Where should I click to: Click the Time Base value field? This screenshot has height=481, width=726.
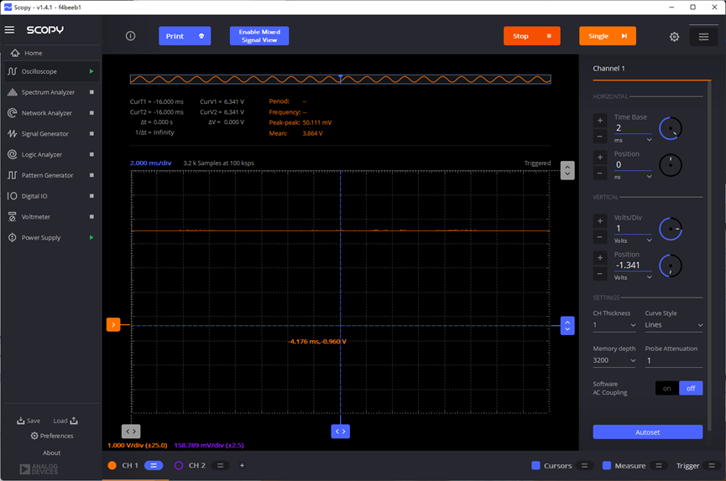633,128
